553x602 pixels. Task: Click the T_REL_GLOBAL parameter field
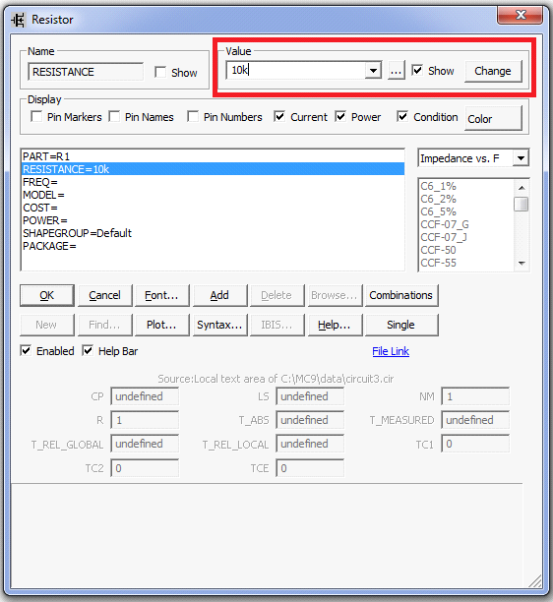[145, 444]
